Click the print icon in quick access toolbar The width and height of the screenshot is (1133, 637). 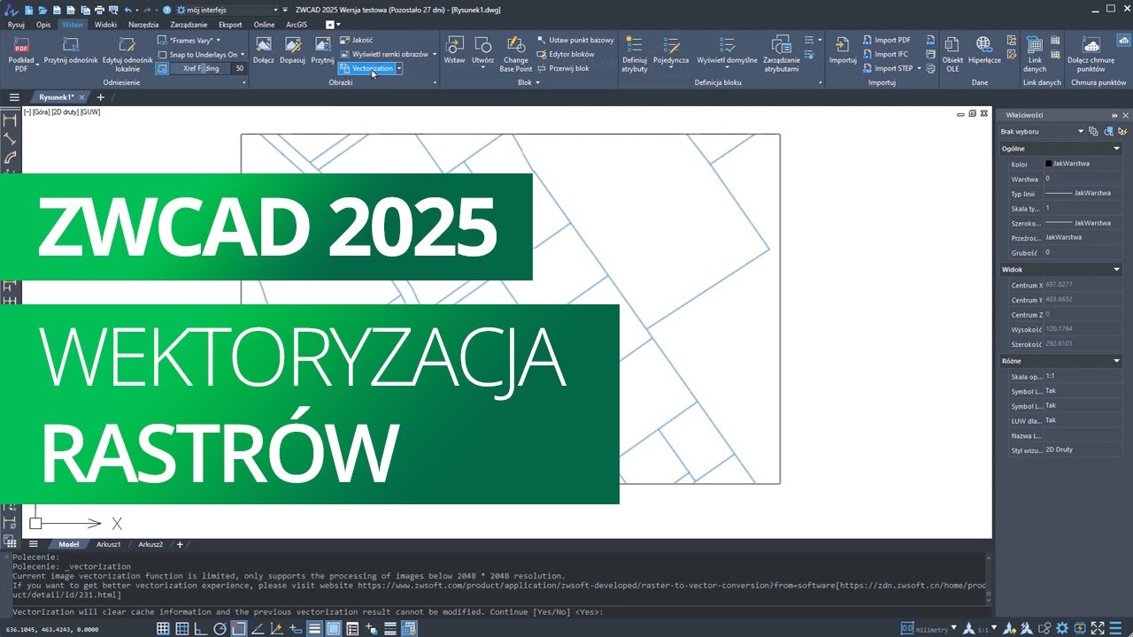(x=99, y=9)
